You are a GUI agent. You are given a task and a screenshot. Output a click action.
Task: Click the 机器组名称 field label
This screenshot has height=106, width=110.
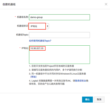23,17
